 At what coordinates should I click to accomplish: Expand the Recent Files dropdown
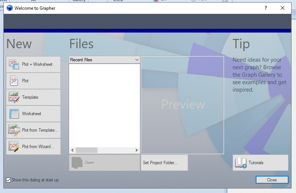[137, 60]
